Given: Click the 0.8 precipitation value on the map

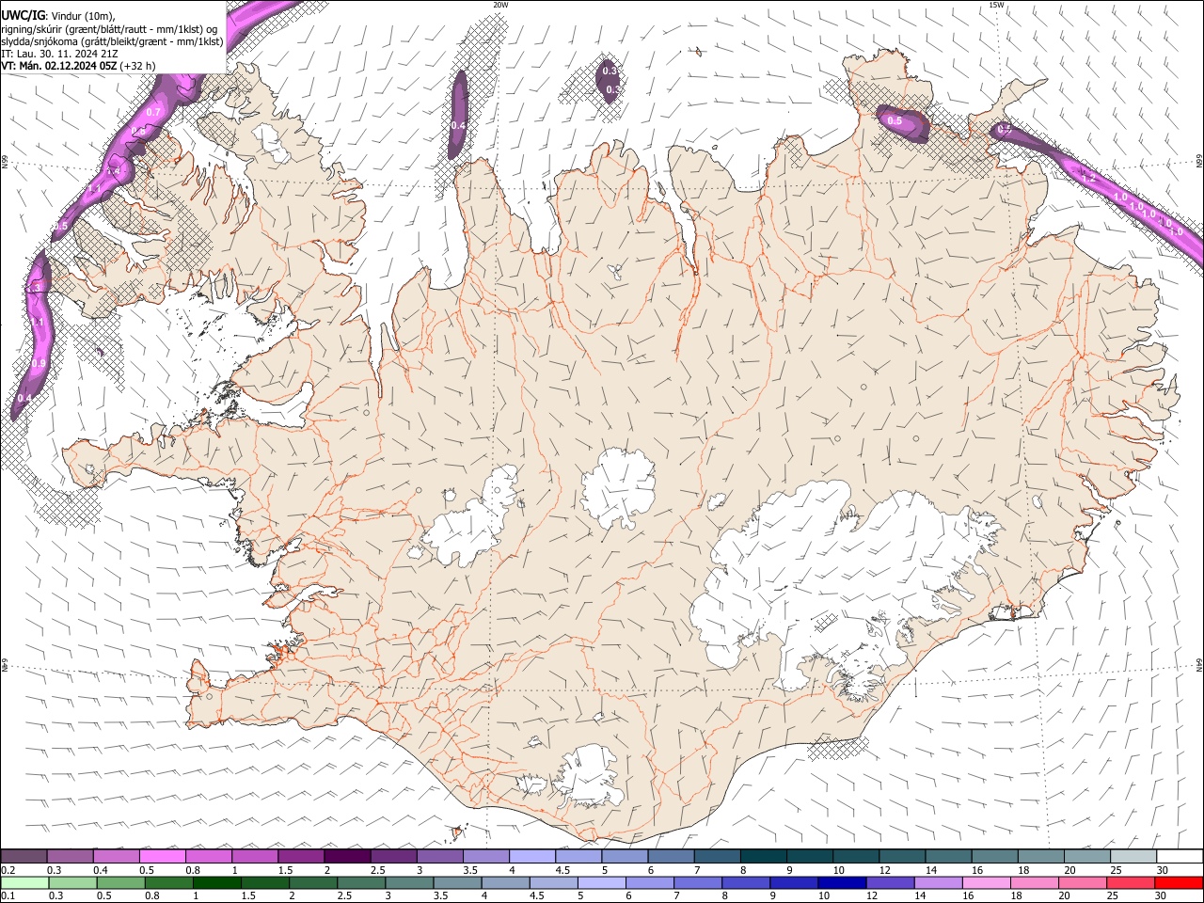Looking at the screenshot, I should [138, 131].
